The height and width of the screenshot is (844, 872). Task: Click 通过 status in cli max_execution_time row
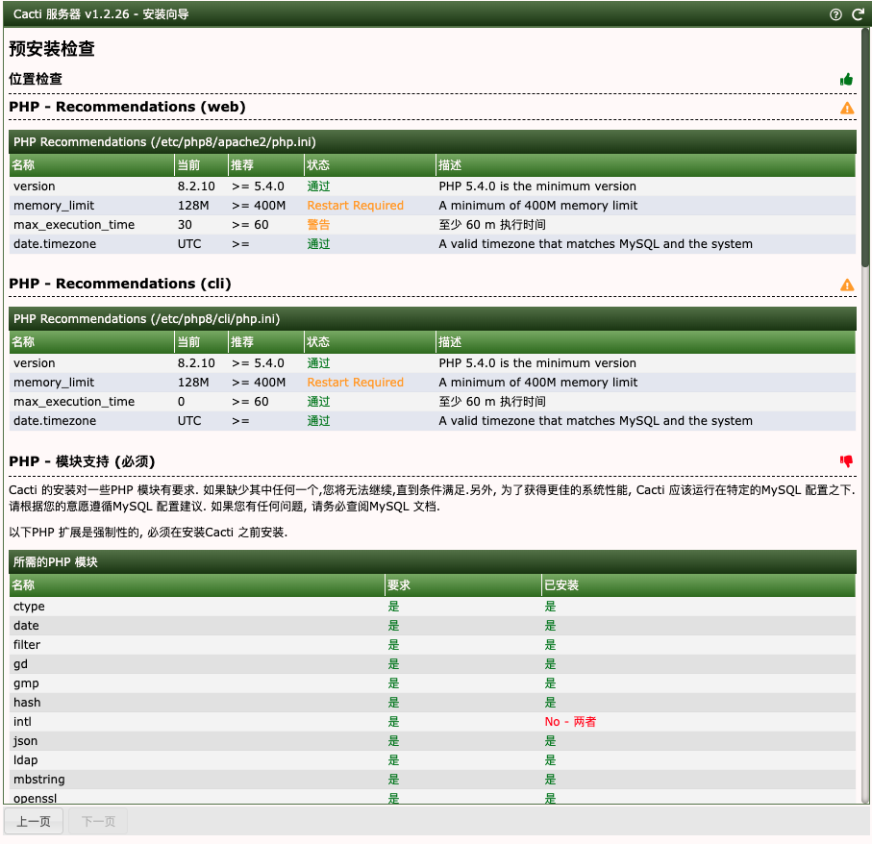click(318, 402)
